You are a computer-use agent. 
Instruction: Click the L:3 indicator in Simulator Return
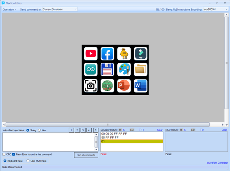point(132,130)
